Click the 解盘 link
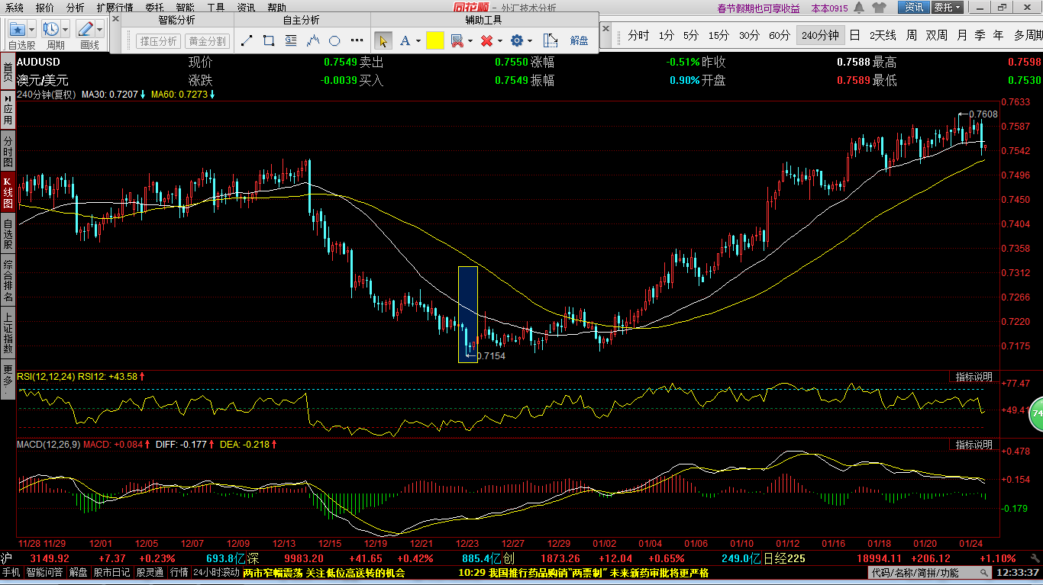 (x=580, y=41)
